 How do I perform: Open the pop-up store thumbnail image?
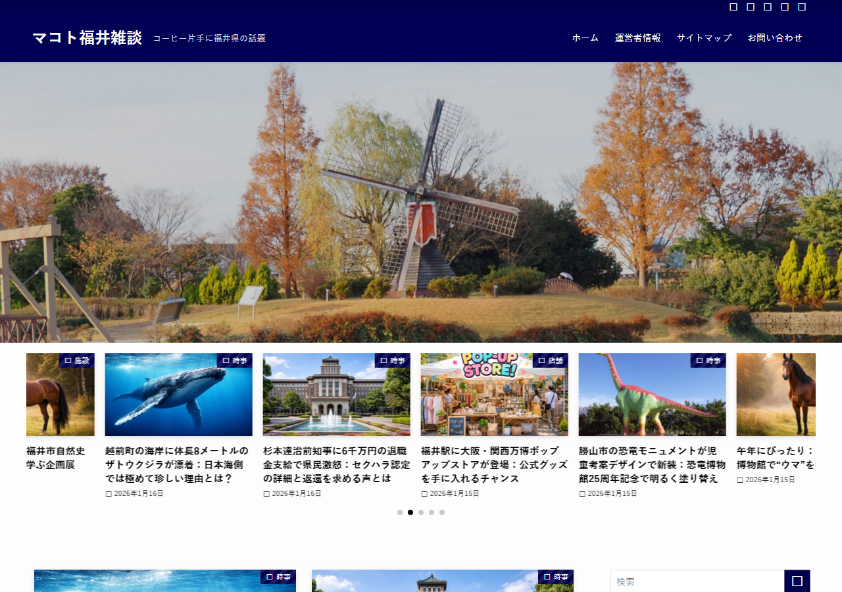[495, 395]
